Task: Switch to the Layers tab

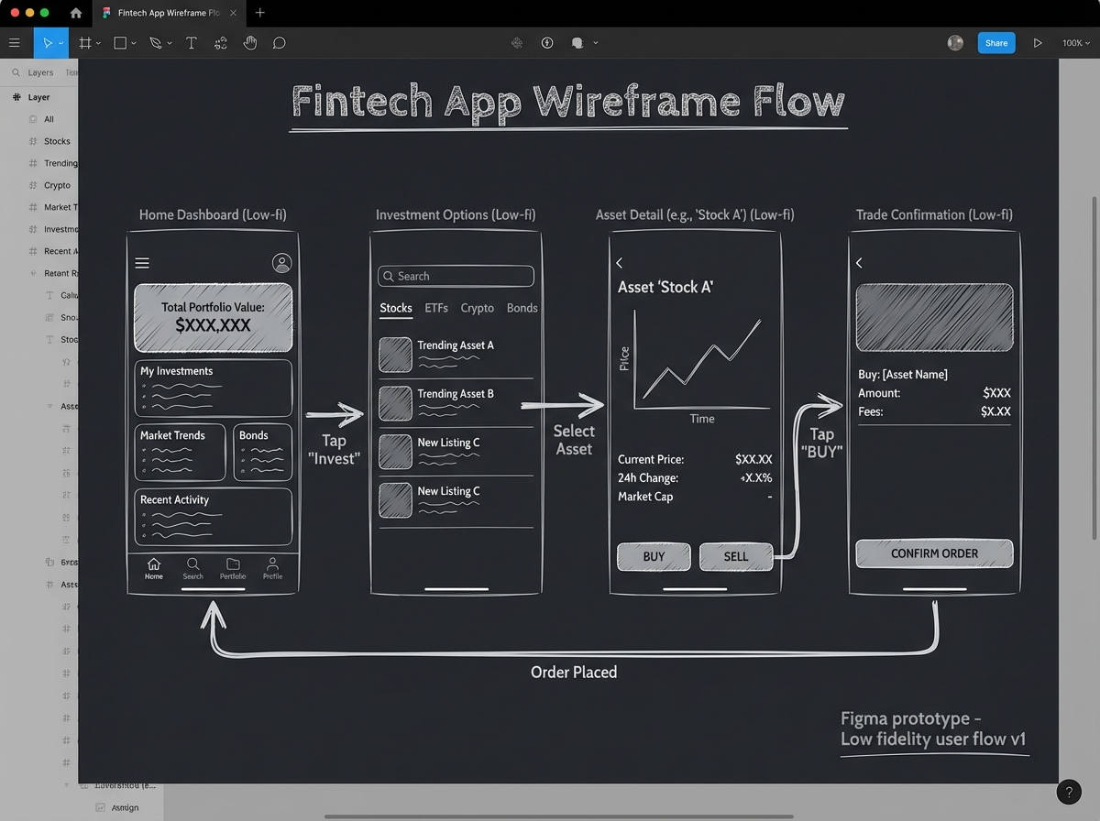Action: (39, 72)
